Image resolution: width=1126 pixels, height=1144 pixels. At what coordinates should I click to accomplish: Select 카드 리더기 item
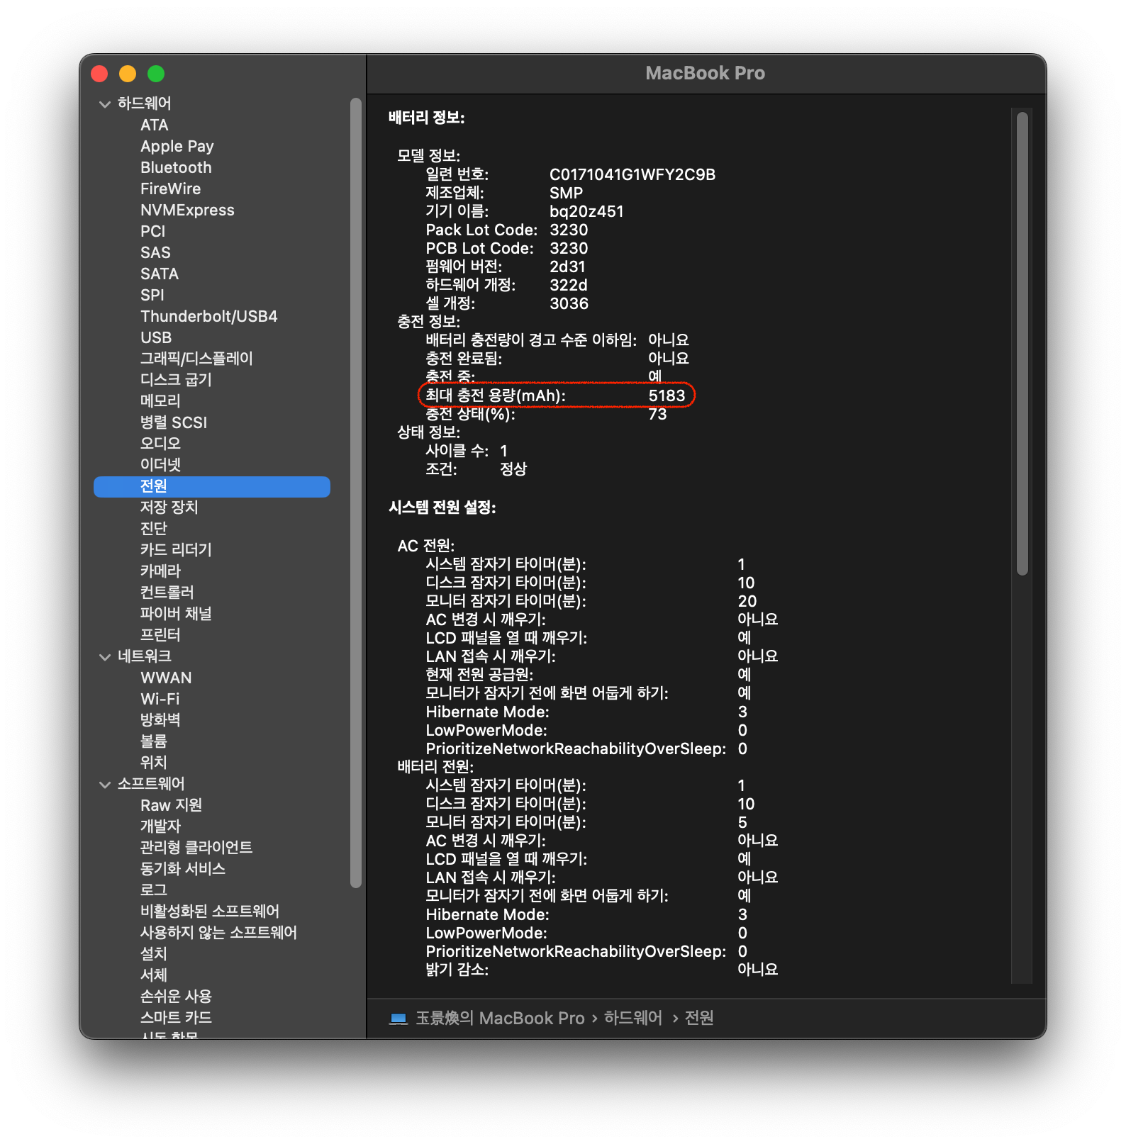(x=176, y=550)
